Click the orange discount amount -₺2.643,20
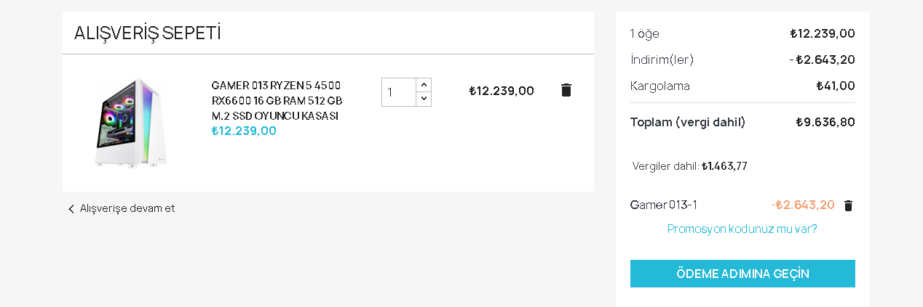923x307 pixels. [803, 205]
